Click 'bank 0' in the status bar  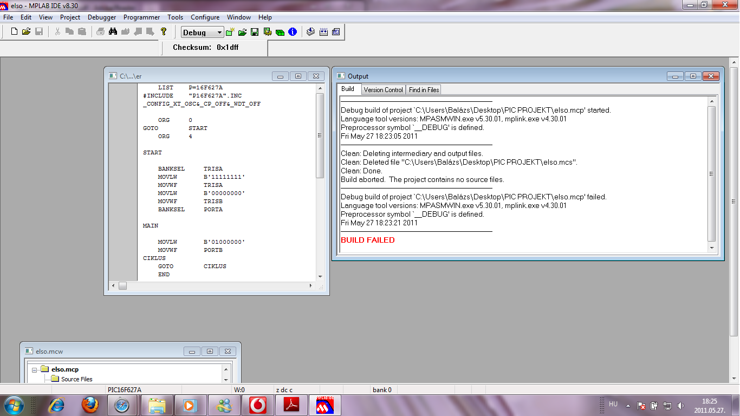click(382, 389)
